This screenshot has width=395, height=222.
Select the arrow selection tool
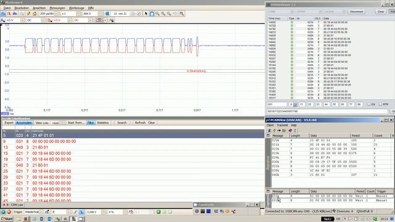(146, 14)
